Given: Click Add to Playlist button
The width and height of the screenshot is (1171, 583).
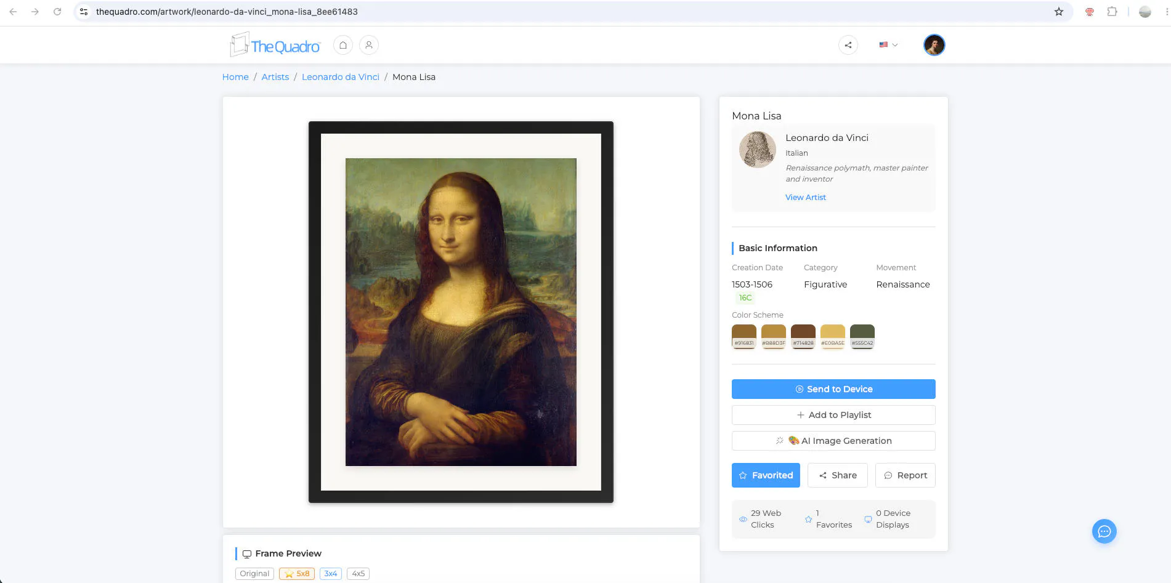Looking at the screenshot, I should pyautogui.click(x=833, y=415).
